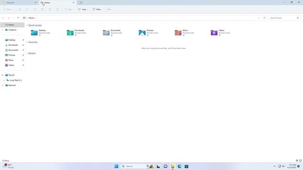Go up one level with the up arrow
Viewport: 303px width, 170px height.
18,18
